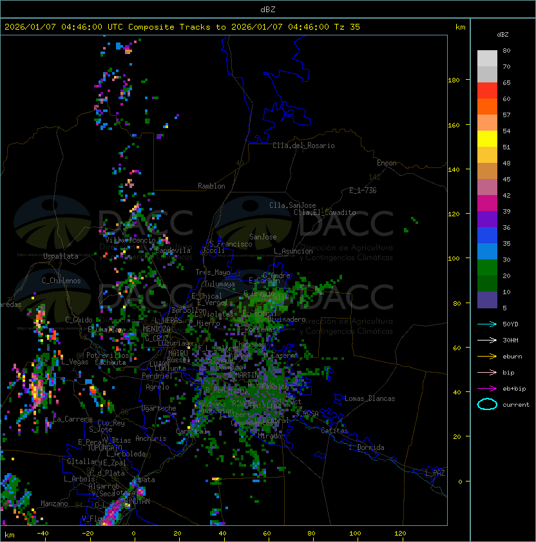Select the light grey top swatch of the dBZ scale
Image resolution: width=536 pixels, height=542 pixels.
487,58
